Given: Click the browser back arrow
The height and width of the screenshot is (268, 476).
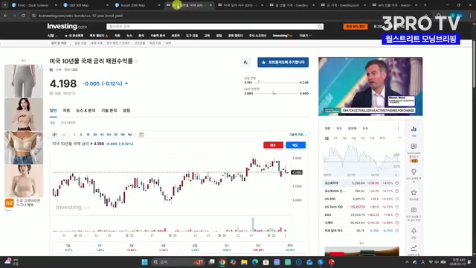Looking at the screenshot, I should pos(5,16).
